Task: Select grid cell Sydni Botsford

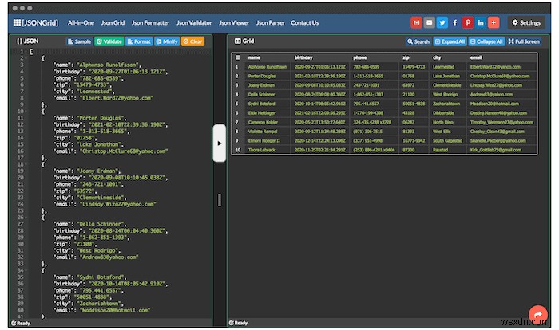Action: pyautogui.click(x=268, y=104)
